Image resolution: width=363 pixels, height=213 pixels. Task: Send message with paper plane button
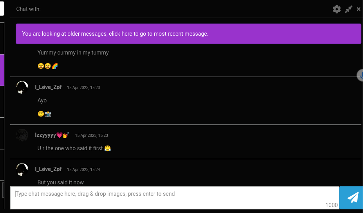351,198
